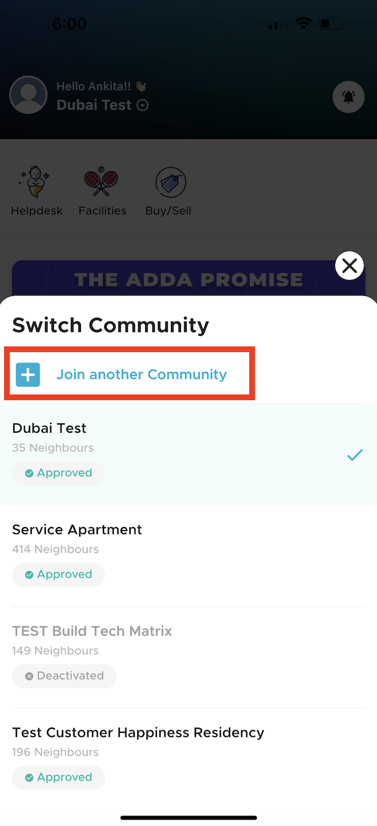This screenshot has width=377, height=826.
Task: Tap the Hello Ankita greeting
Action: point(94,86)
